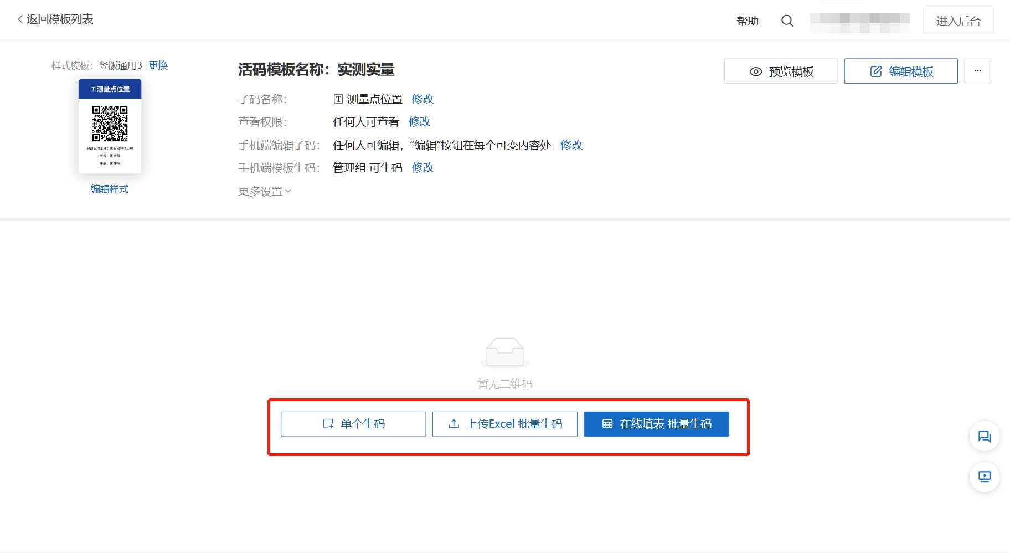Click 进入后台 button

click(958, 21)
